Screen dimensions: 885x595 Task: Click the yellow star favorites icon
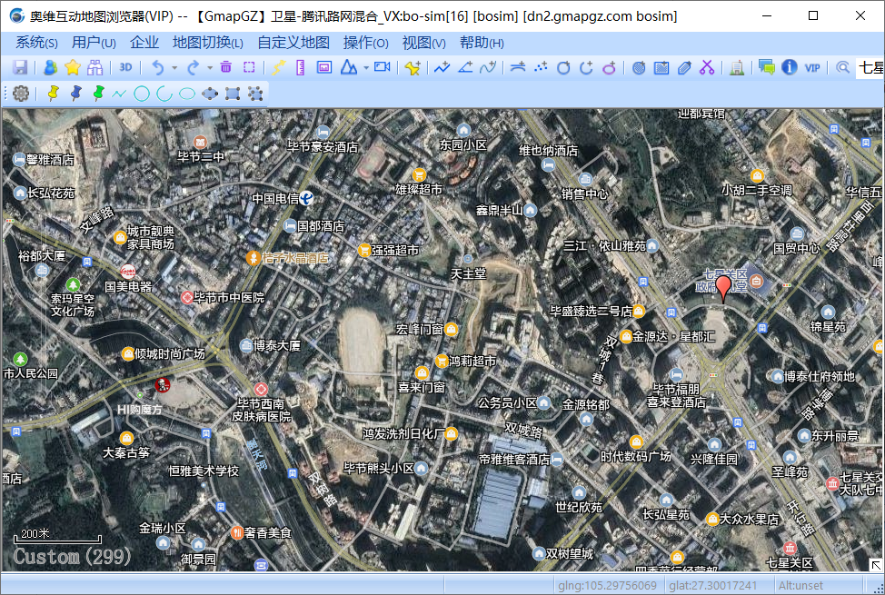click(x=73, y=68)
